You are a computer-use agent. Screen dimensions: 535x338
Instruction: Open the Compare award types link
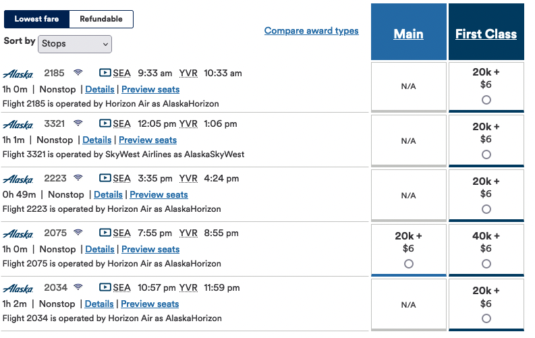(x=311, y=30)
